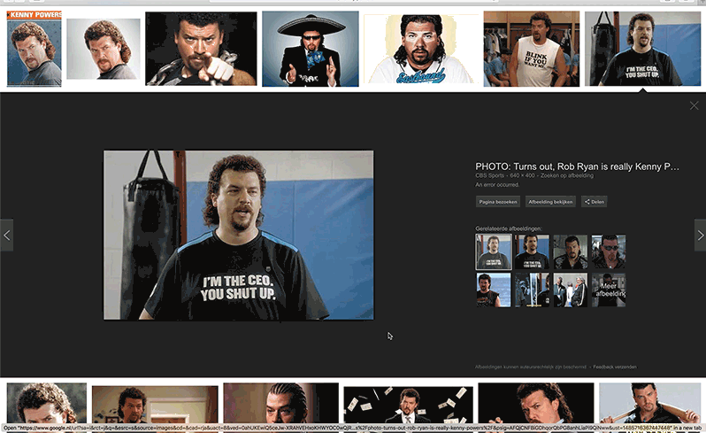Select bottom-row thumbnail holding baseball bat
The image size is (706, 433).
click(649, 403)
